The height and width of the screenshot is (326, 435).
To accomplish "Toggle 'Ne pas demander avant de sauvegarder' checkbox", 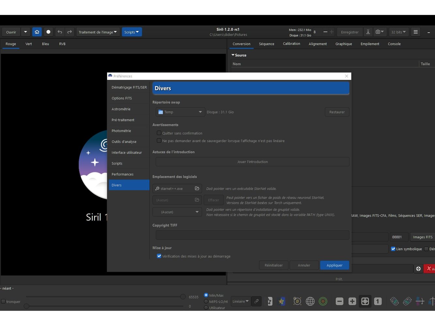I will click(x=159, y=141).
